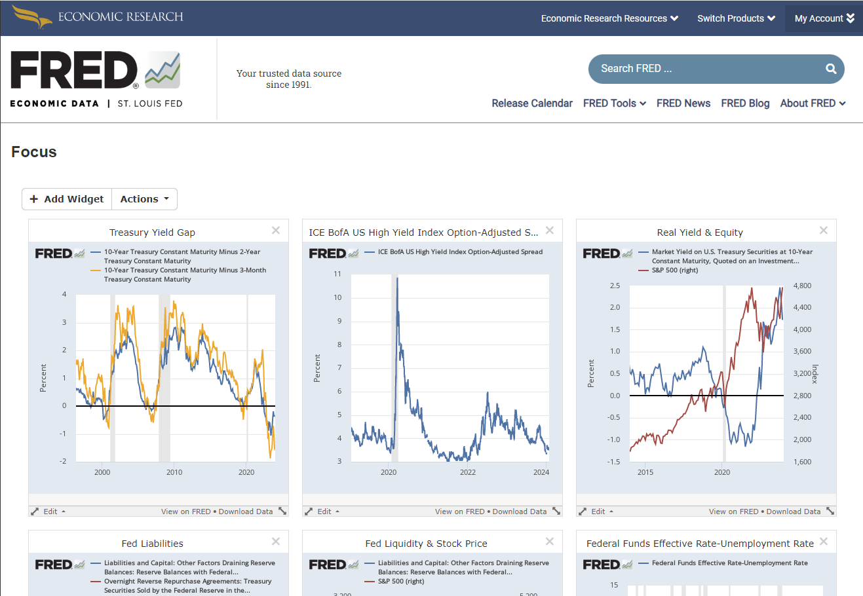
Task: Open the Switch Products menu
Action: 736,18
